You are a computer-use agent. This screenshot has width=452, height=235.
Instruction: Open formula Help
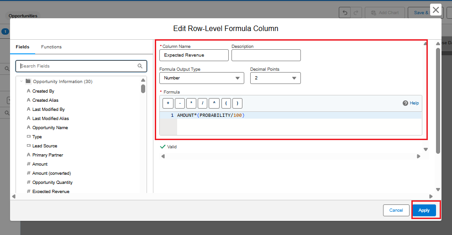(410, 103)
